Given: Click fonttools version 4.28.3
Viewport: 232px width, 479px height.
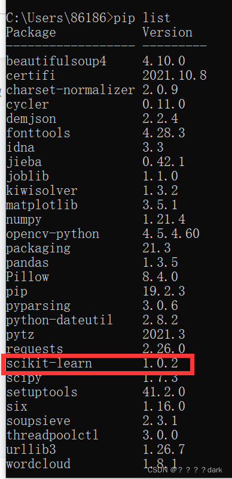Looking at the screenshot, I should pos(164,133).
